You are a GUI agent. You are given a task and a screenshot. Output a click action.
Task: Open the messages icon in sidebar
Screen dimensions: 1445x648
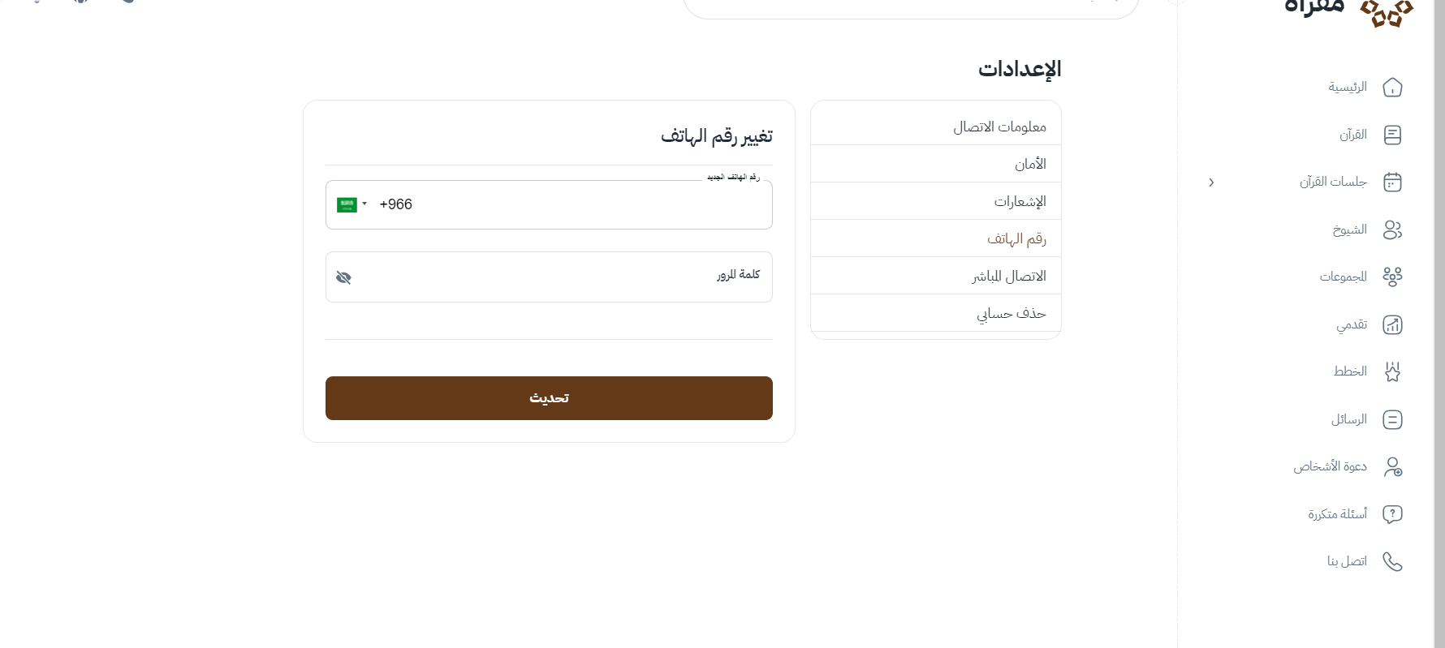tap(1392, 420)
